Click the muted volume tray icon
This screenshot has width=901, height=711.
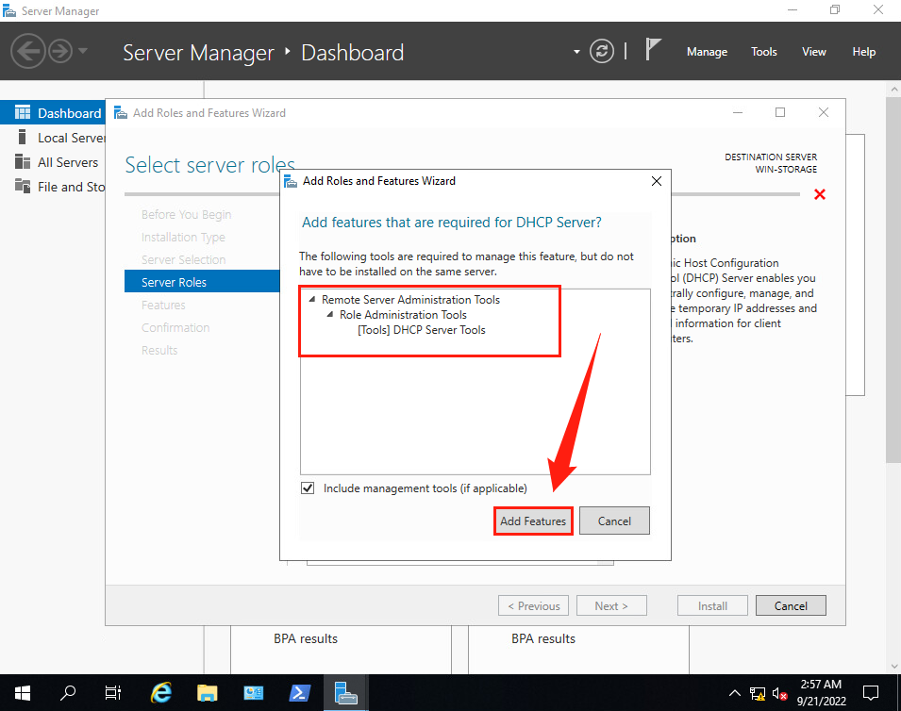[x=779, y=693]
